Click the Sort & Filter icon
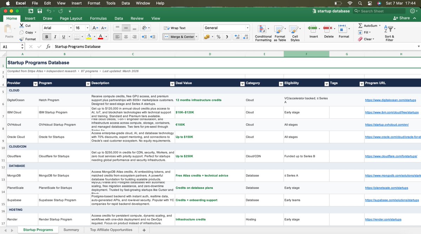 click(389, 33)
